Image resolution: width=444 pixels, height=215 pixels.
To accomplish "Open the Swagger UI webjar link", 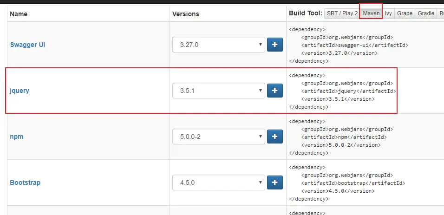I will click(x=27, y=45).
